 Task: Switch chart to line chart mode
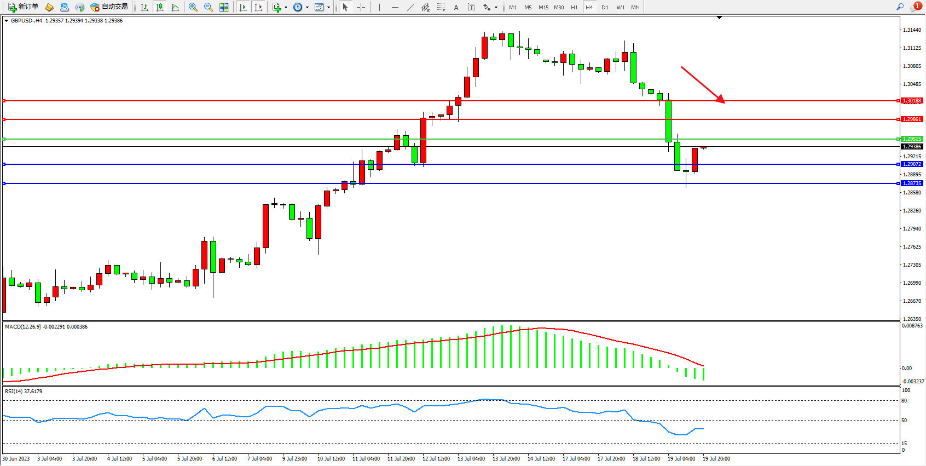coord(175,7)
